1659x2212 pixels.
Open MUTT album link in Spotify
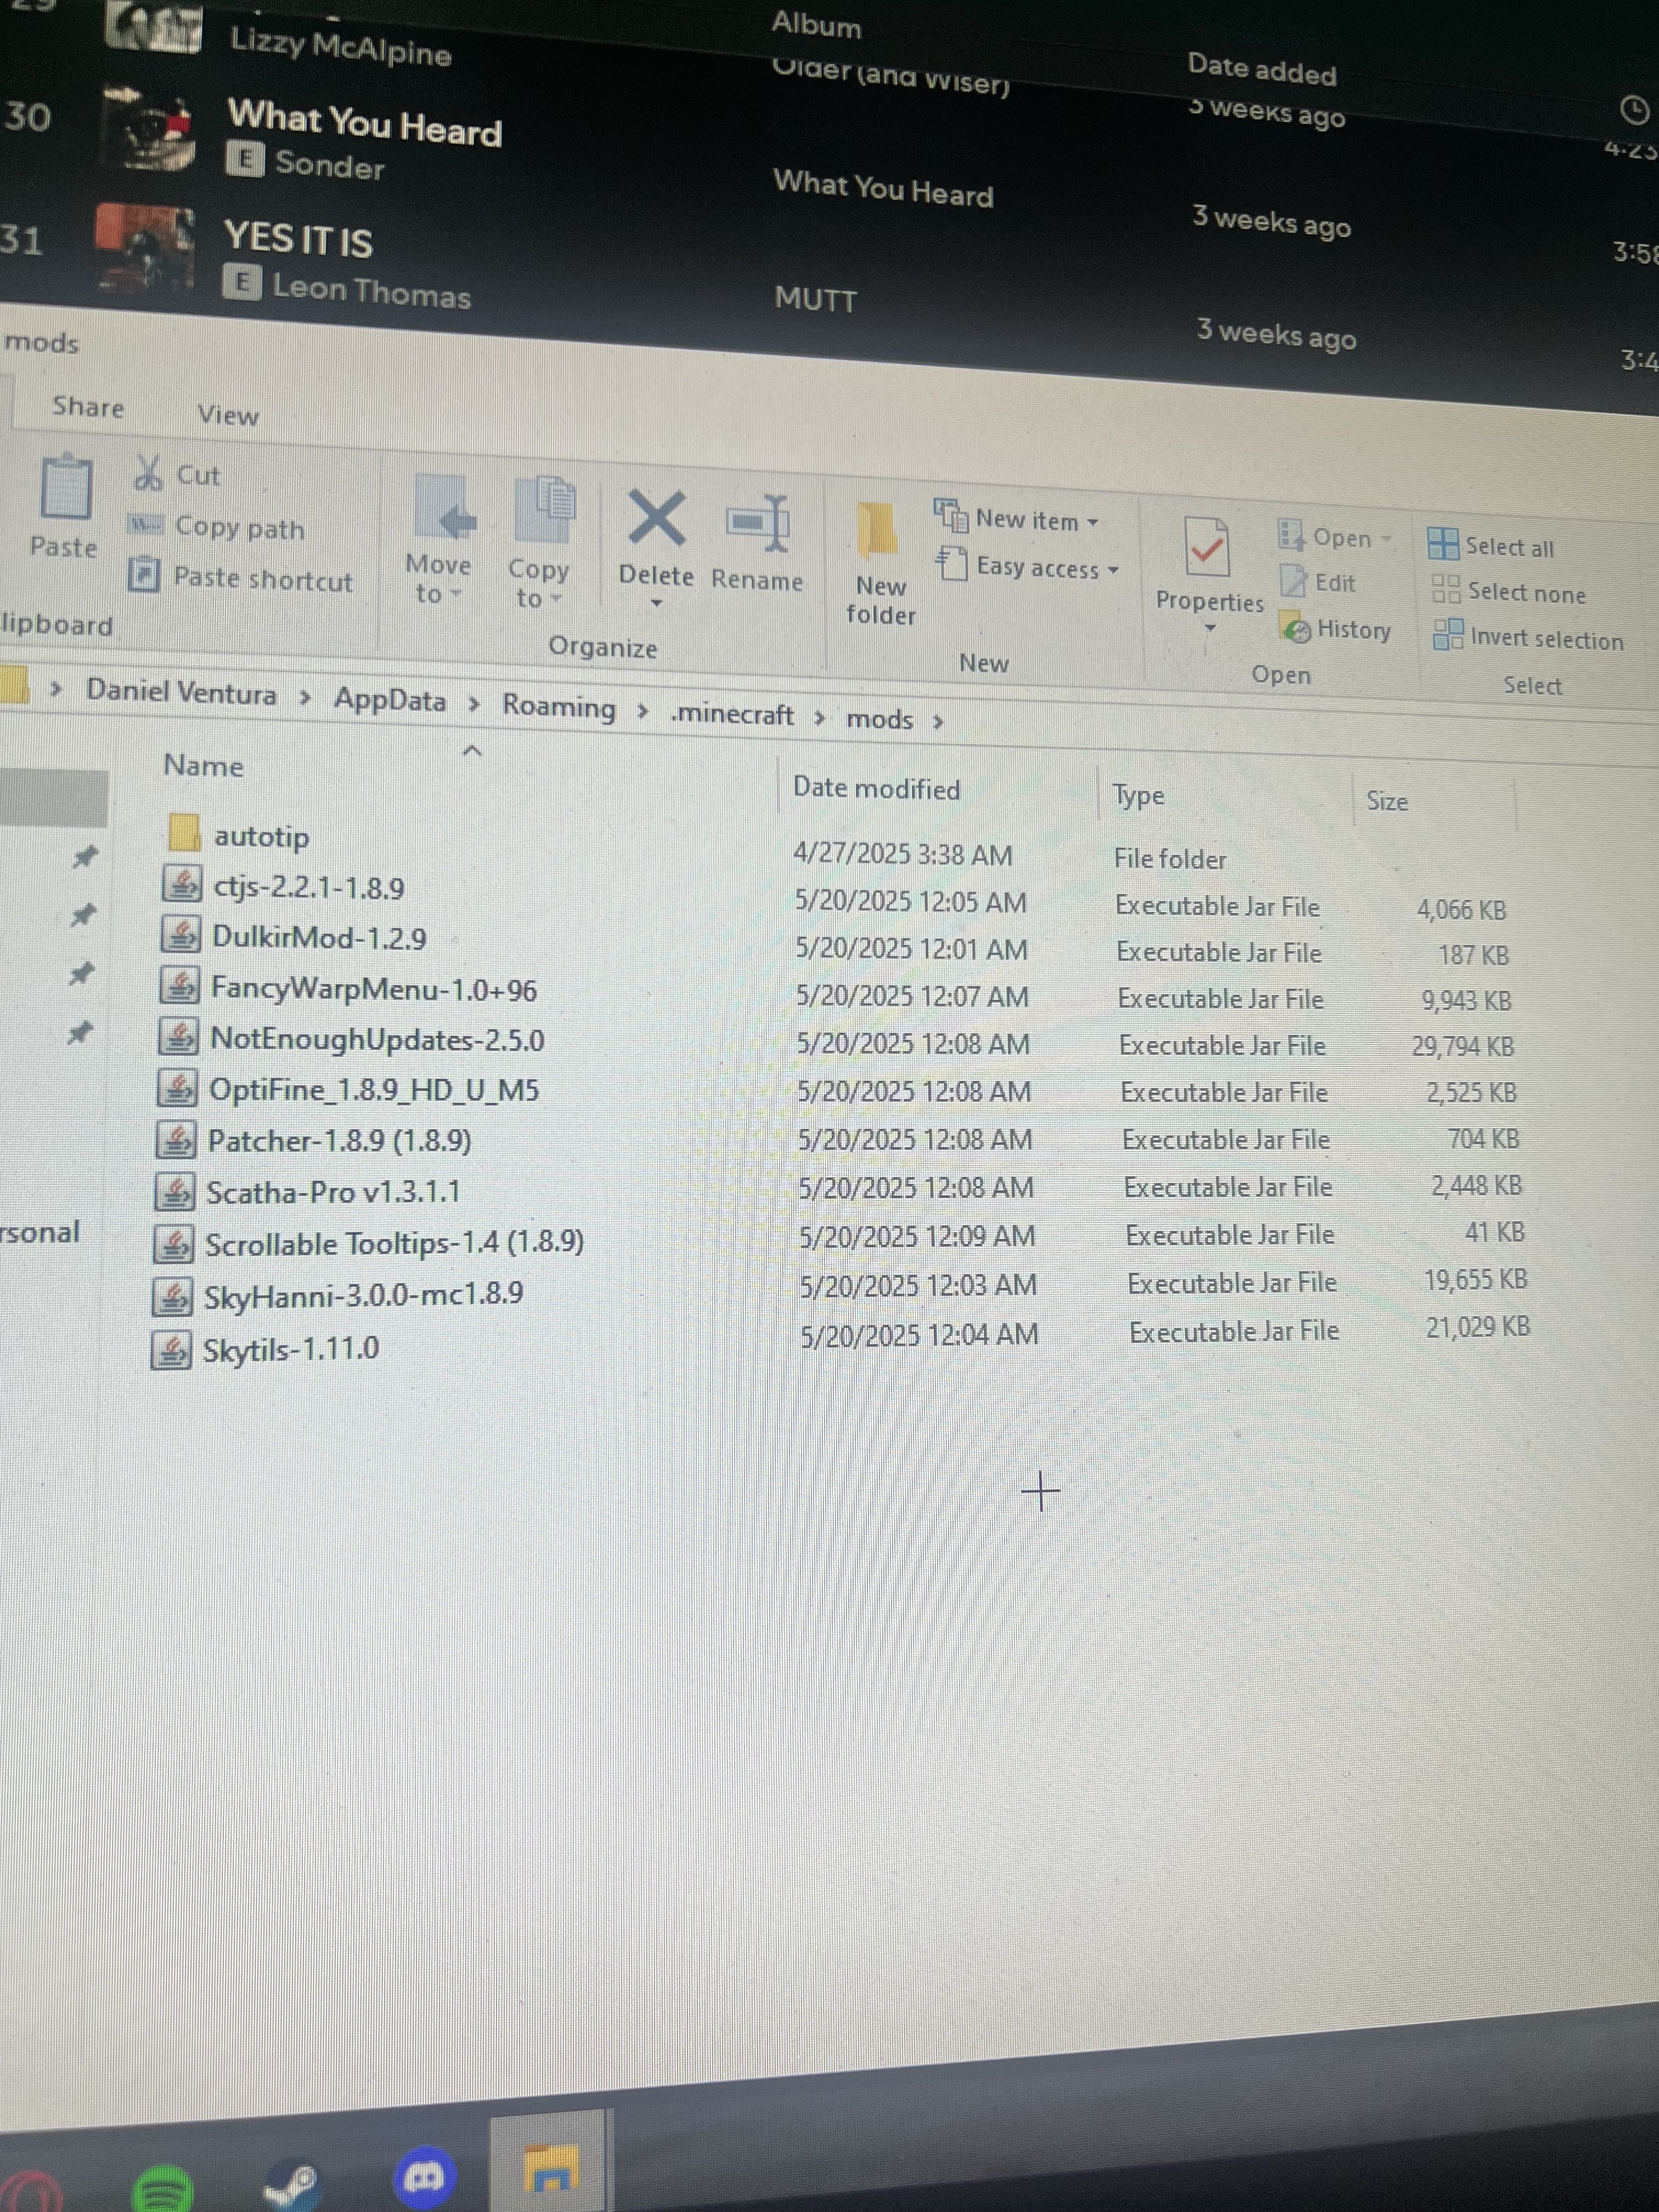coord(815,299)
